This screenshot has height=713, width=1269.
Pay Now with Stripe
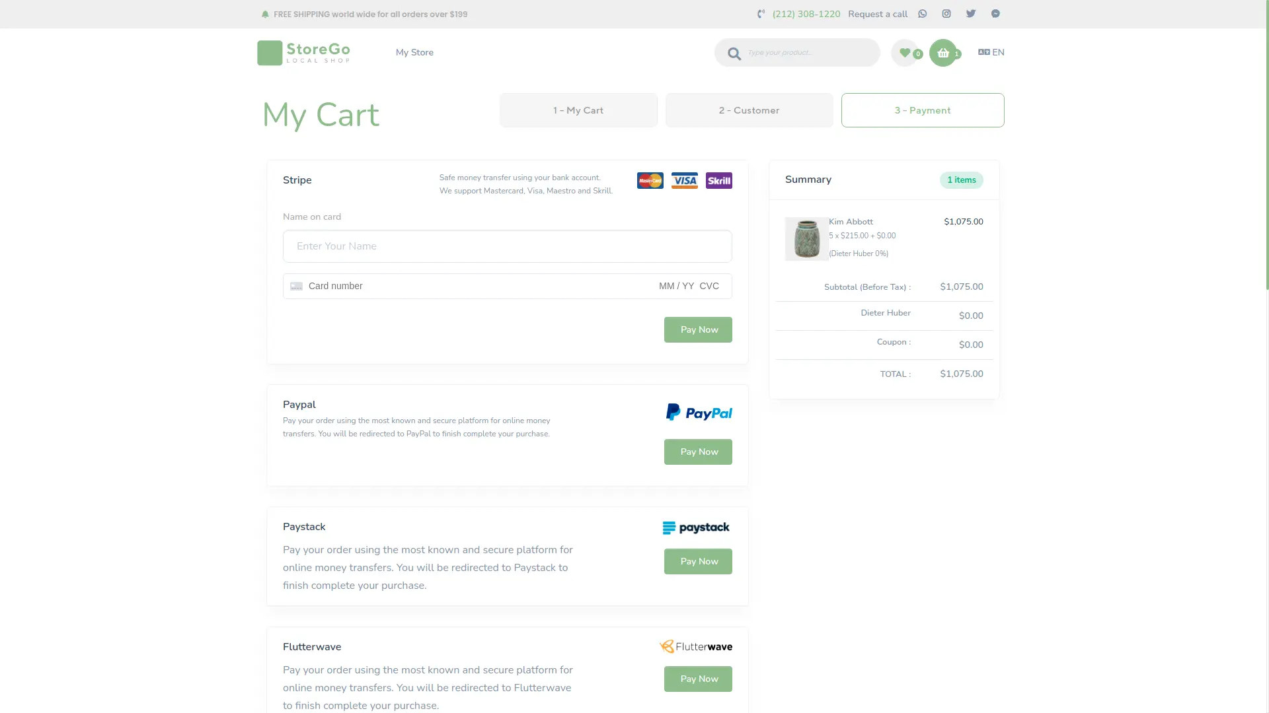[698, 329]
